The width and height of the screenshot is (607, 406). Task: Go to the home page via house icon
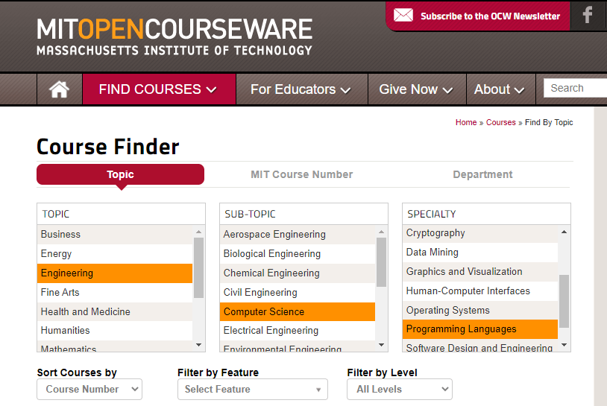point(59,89)
